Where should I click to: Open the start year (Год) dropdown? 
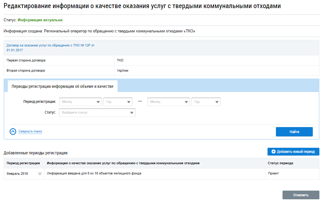tap(118, 102)
